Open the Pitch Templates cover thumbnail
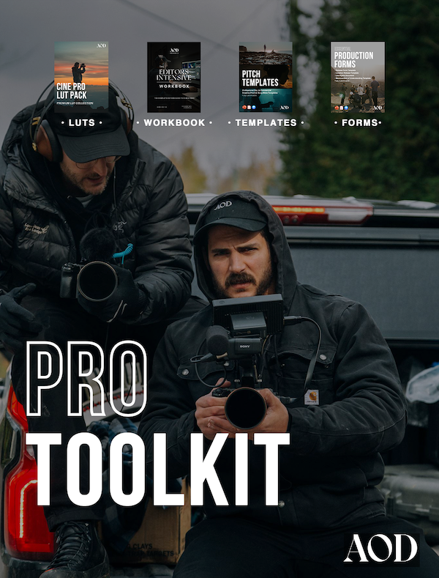The width and height of the screenshot is (439, 578). pyautogui.click(x=266, y=77)
